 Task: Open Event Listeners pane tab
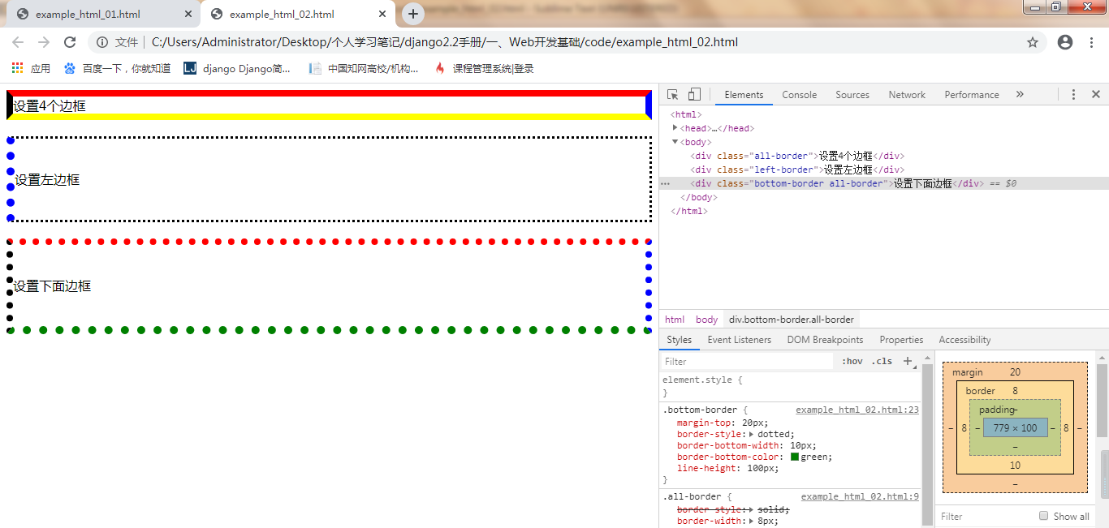(x=740, y=340)
